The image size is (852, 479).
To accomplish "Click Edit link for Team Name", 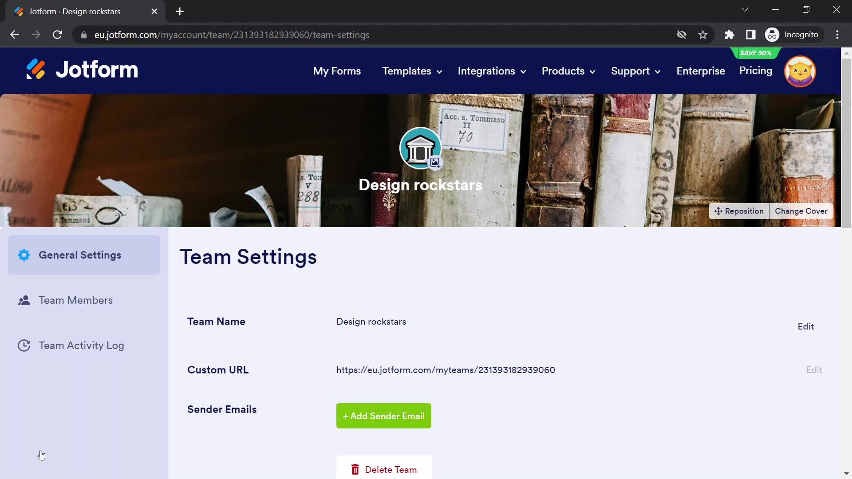I will pos(806,326).
